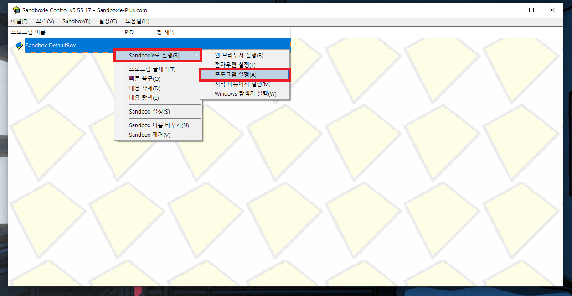Choose 빠른 복구(Q) in the context menu
Viewport: 572px width, 296px height.
(x=158, y=79)
